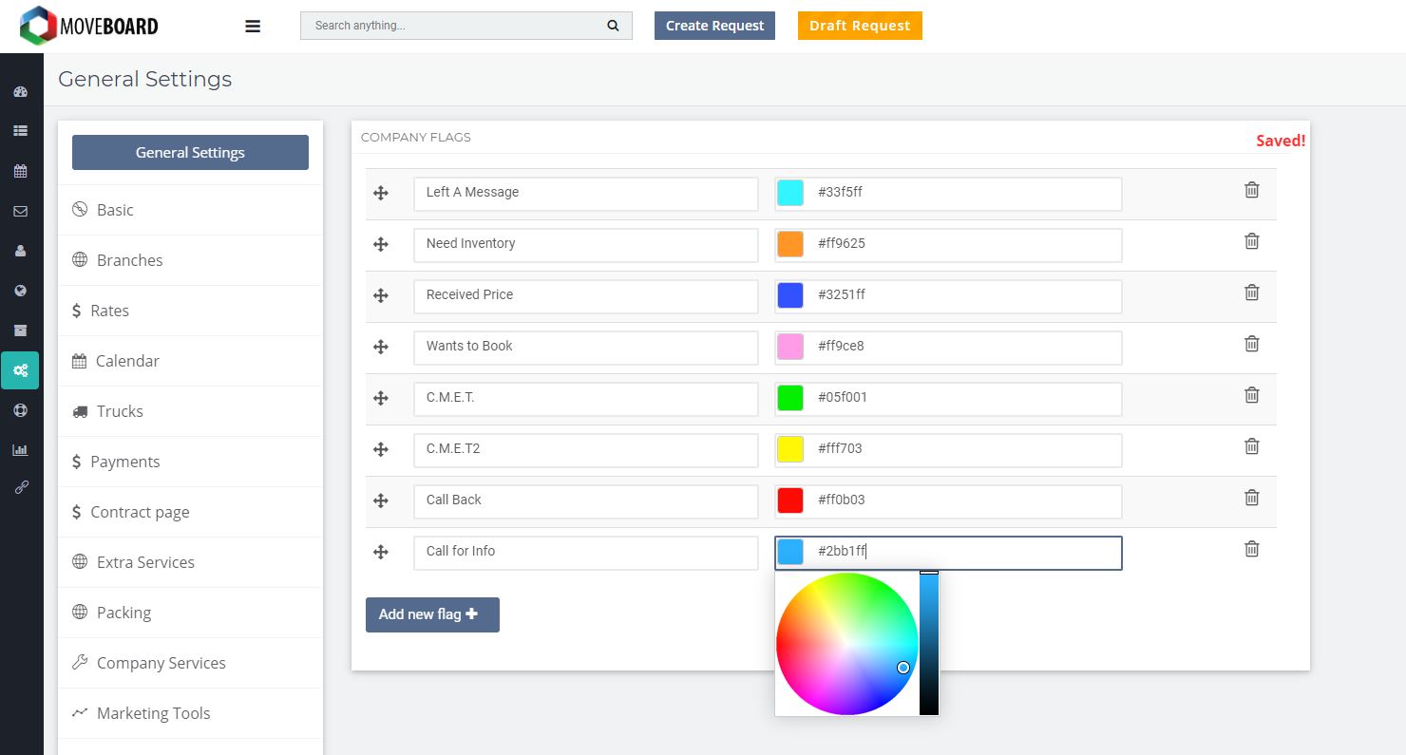This screenshot has height=755, width=1406.
Task: Delete the Call for Info flag
Action: click(x=1252, y=549)
